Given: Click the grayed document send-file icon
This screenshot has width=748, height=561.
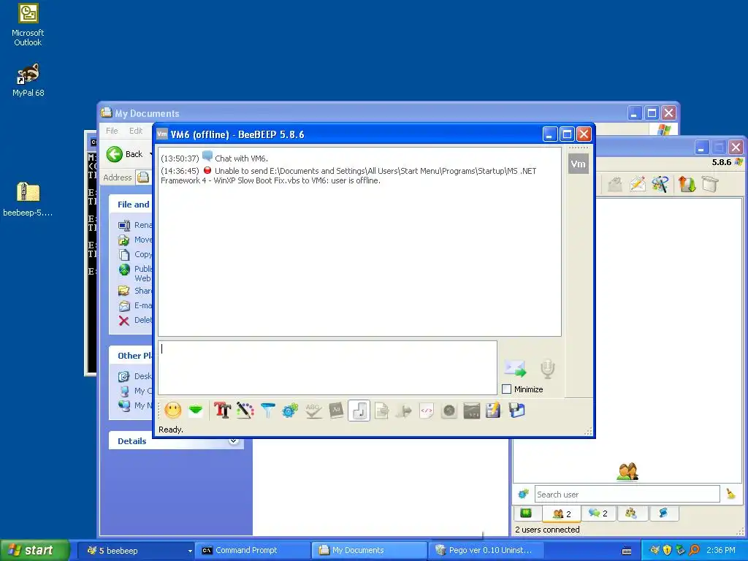Looking at the screenshot, I should pos(381,411).
